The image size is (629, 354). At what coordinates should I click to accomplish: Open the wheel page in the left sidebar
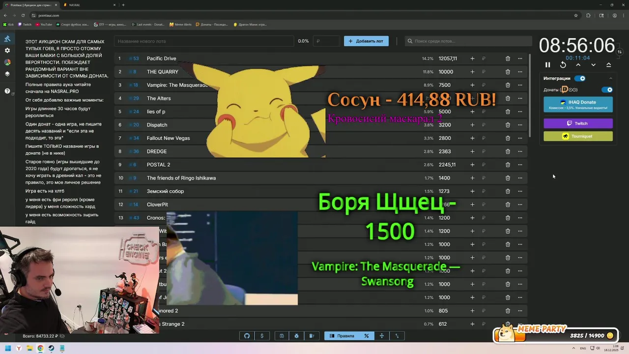[x=7, y=62]
